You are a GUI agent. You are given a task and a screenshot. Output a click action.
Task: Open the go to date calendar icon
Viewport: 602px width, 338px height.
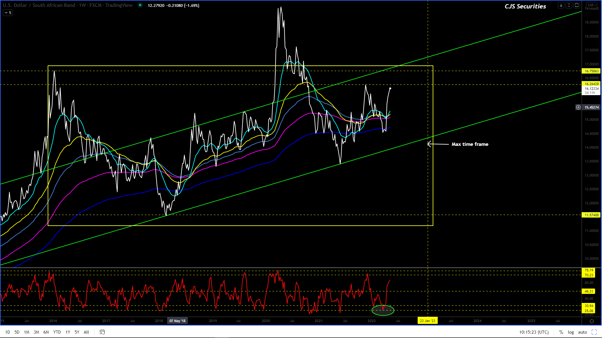tap(102, 332)
